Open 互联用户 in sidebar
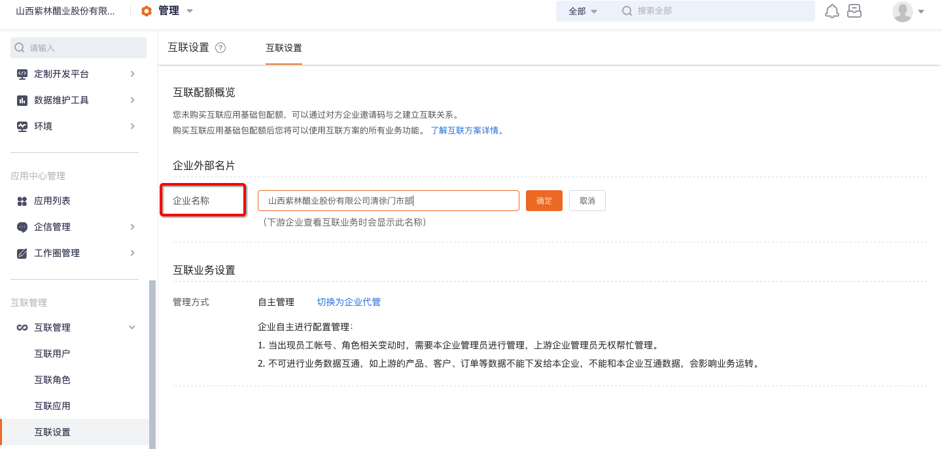Viewport: 942px width, 449px height. (52, 354)
